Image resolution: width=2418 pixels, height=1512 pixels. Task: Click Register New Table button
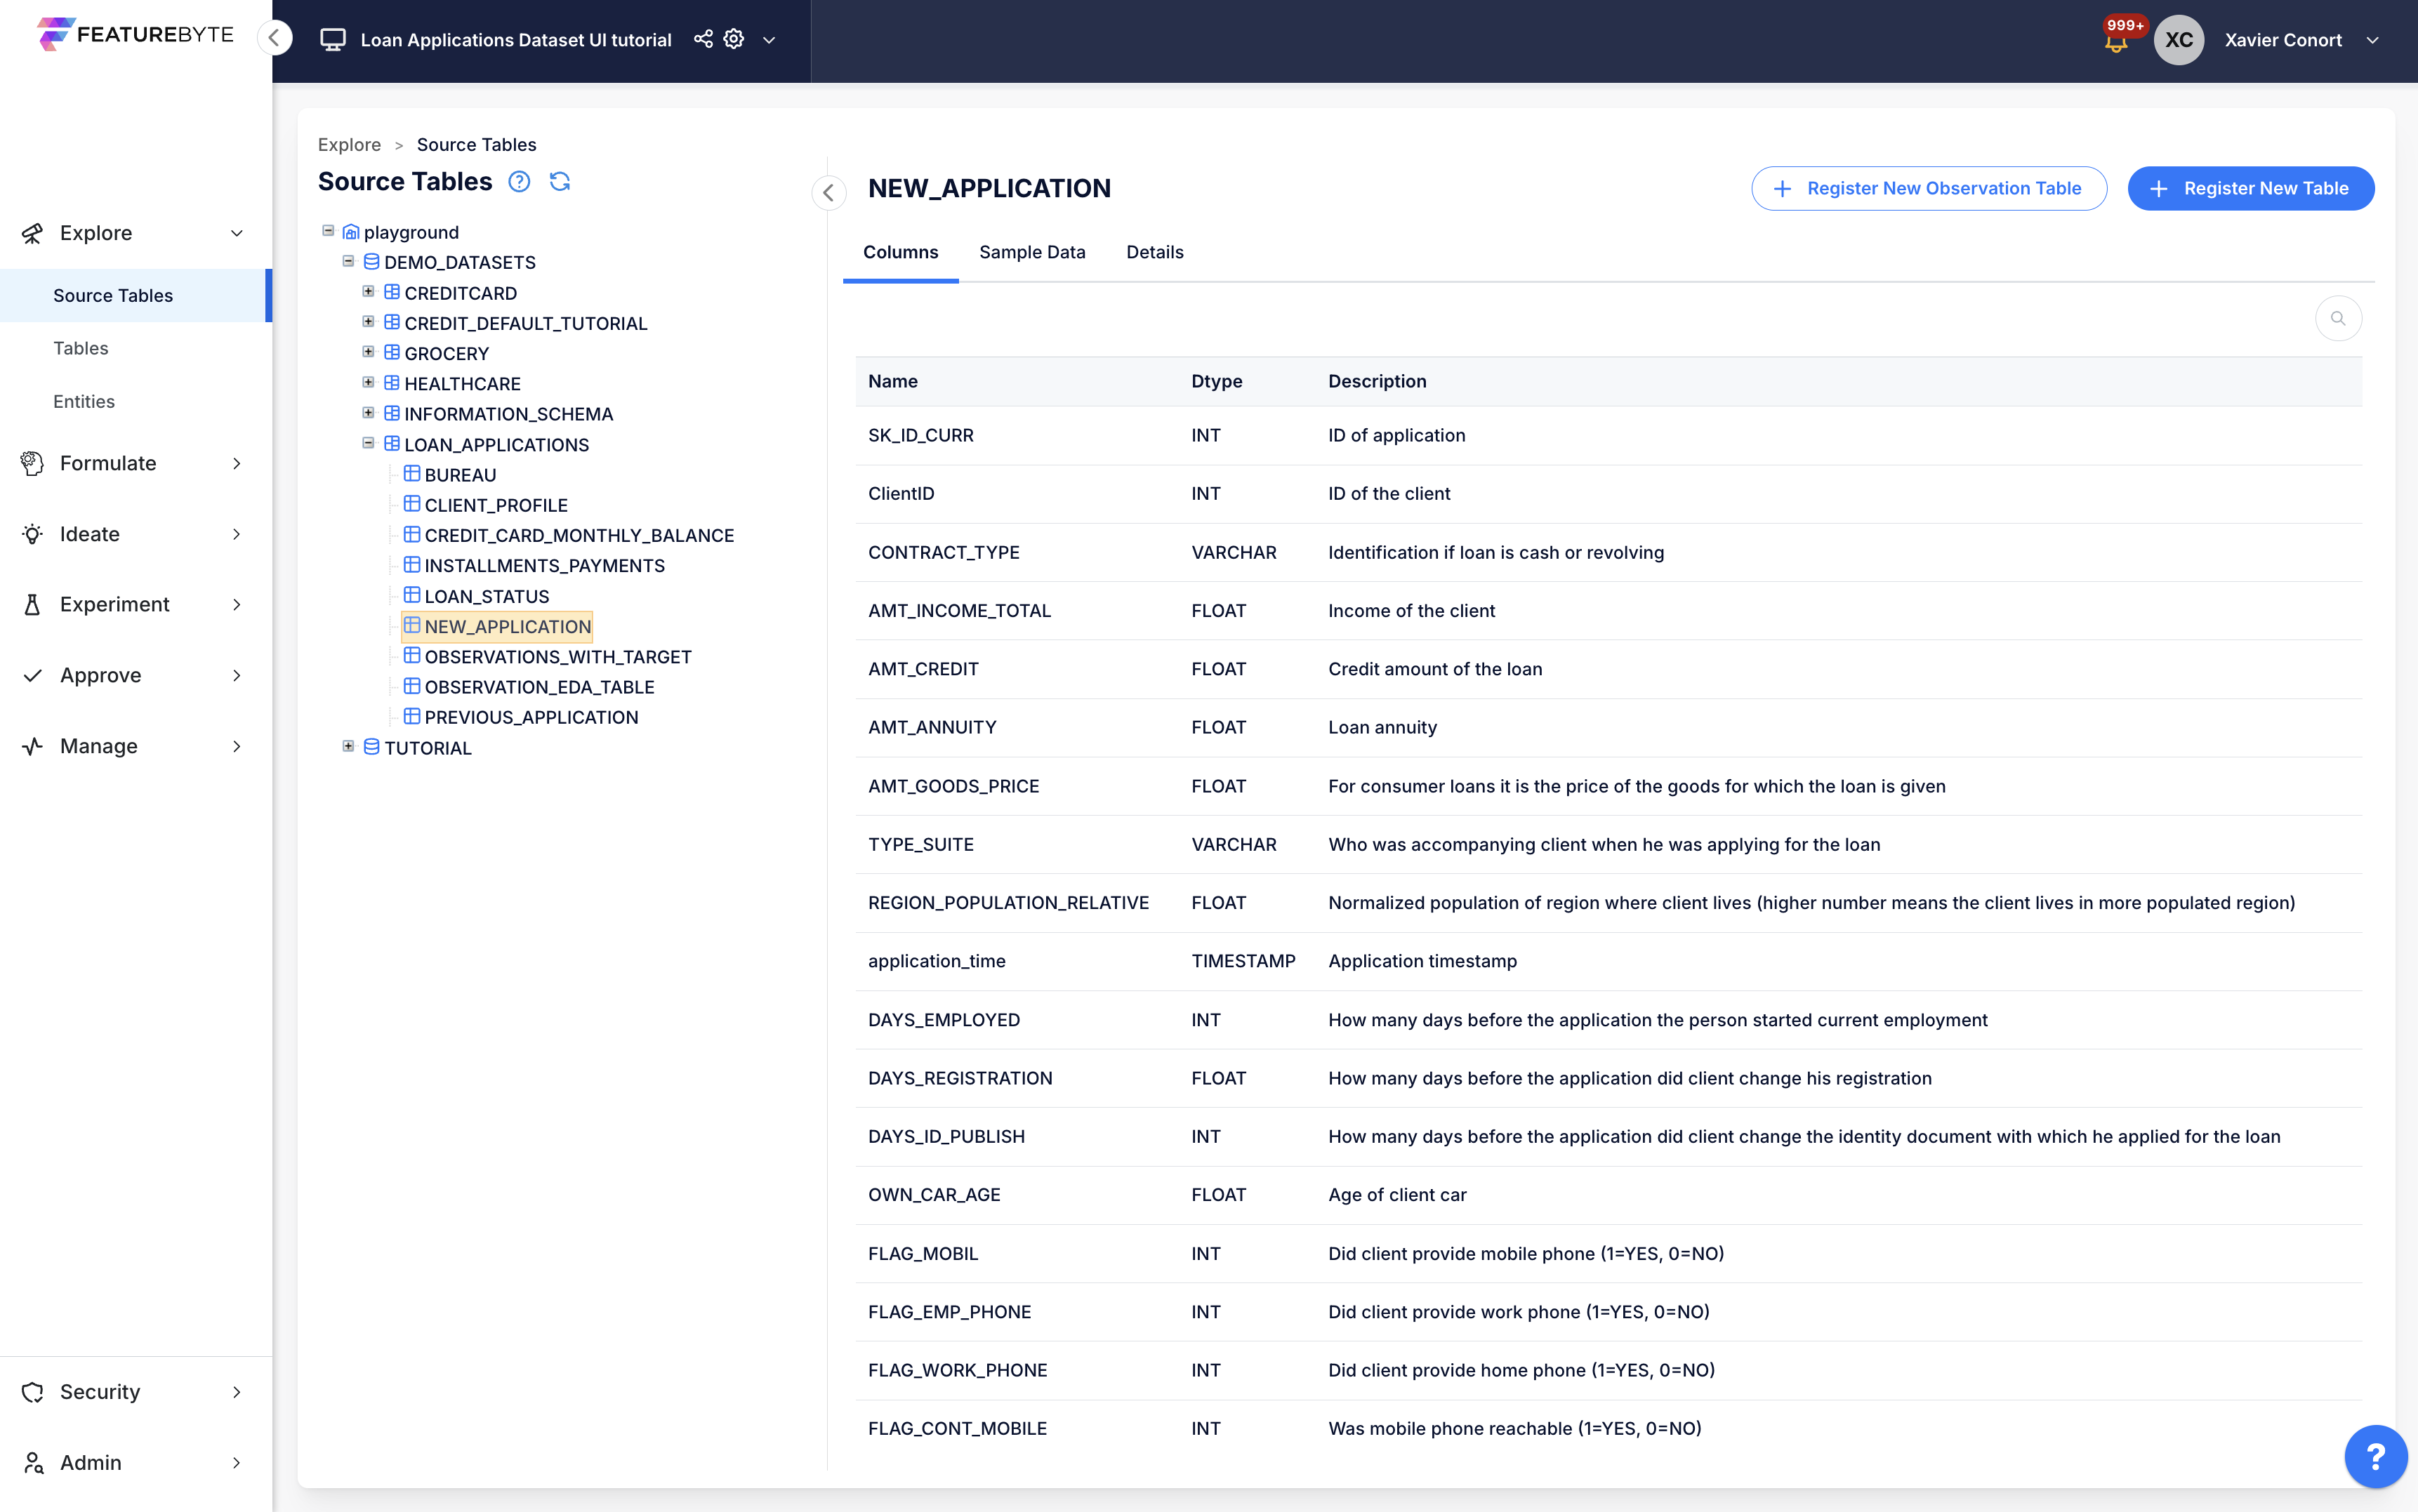point(2250,188)
